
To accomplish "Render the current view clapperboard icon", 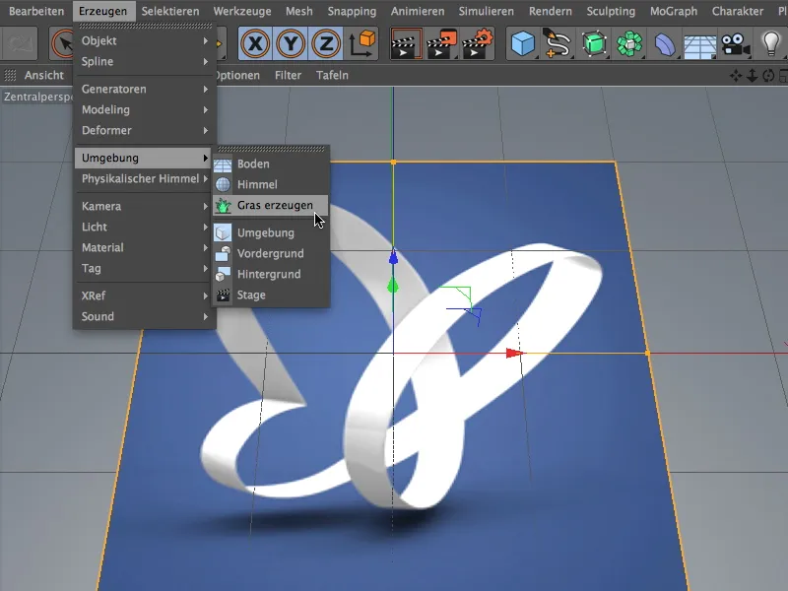I will click(406, 43).
